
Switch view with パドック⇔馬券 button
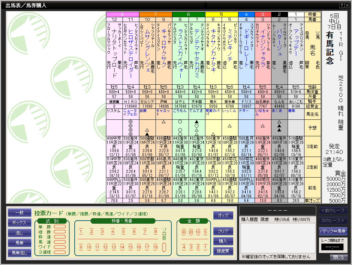333,231
